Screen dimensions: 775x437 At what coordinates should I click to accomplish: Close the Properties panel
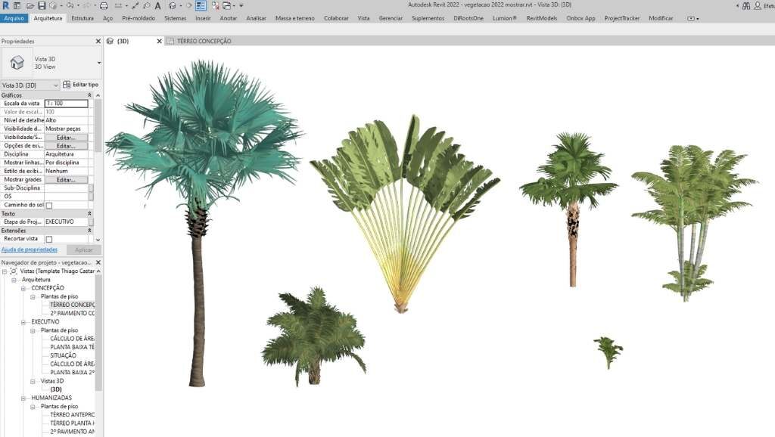point(98,42)
